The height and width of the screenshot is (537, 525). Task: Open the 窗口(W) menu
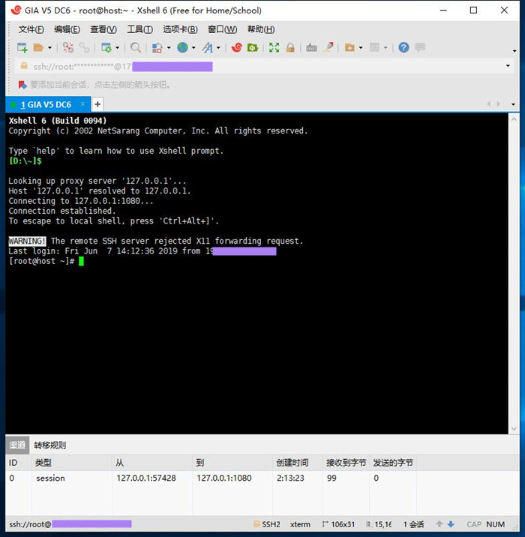[x=223, y=29]
